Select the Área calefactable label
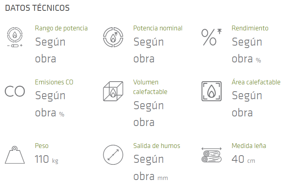This screenshot has width=288, height=188. (256, 82)
